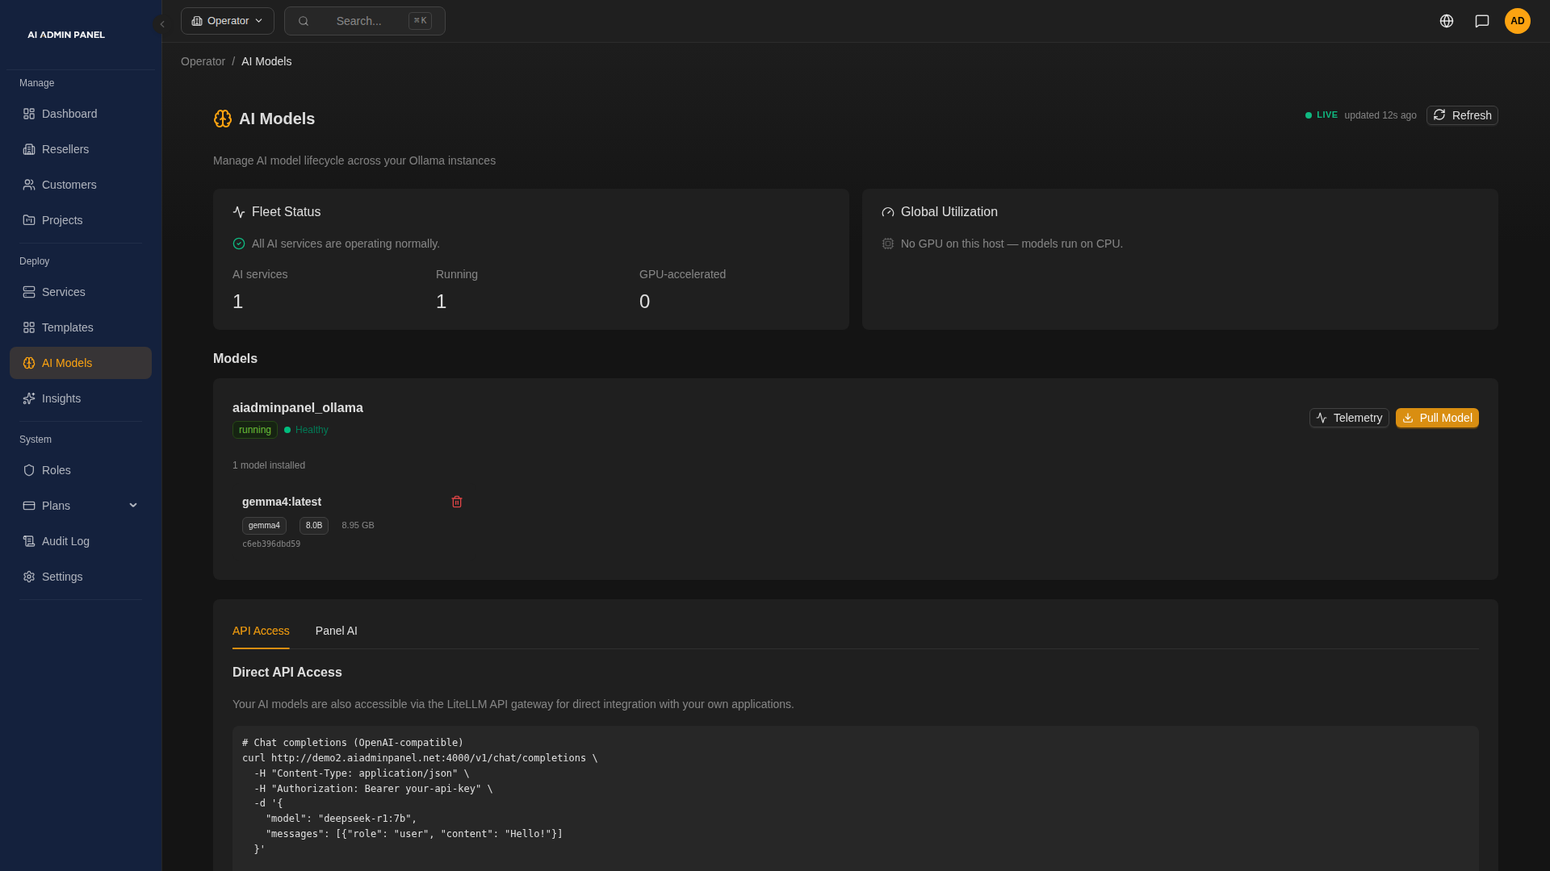Viewport: 1550px width, 871px height.
Task: Click the '1 model installed' text
Action: [x=269, y=465]
